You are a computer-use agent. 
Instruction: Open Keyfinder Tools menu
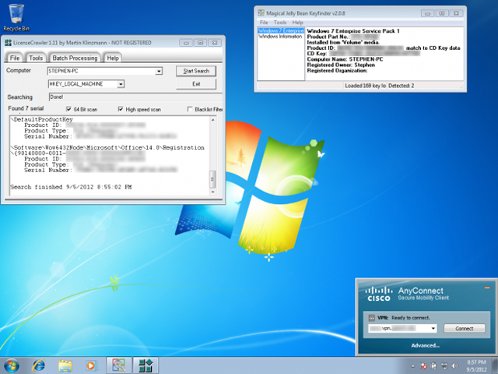point(280,23)
